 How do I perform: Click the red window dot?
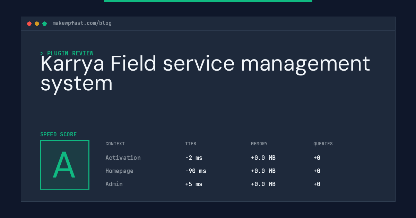[x=29, y=24]
